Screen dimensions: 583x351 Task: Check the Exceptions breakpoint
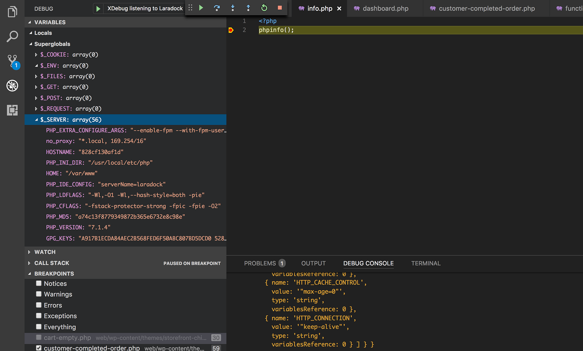(x=39, y=316)
